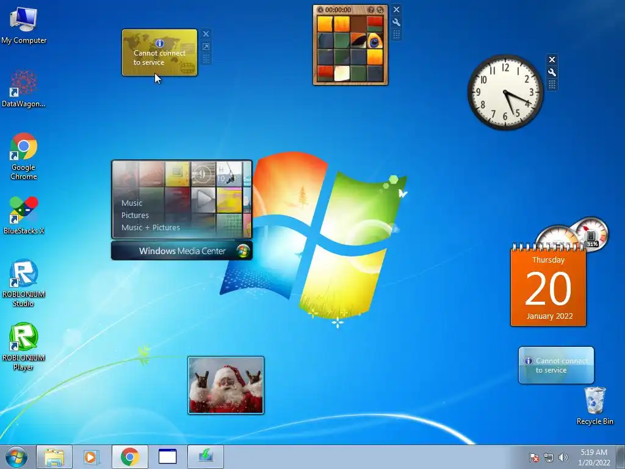Select Pictures in the Media Center gadget
Viewport: 625px width, 469px height.
[135, 216]
